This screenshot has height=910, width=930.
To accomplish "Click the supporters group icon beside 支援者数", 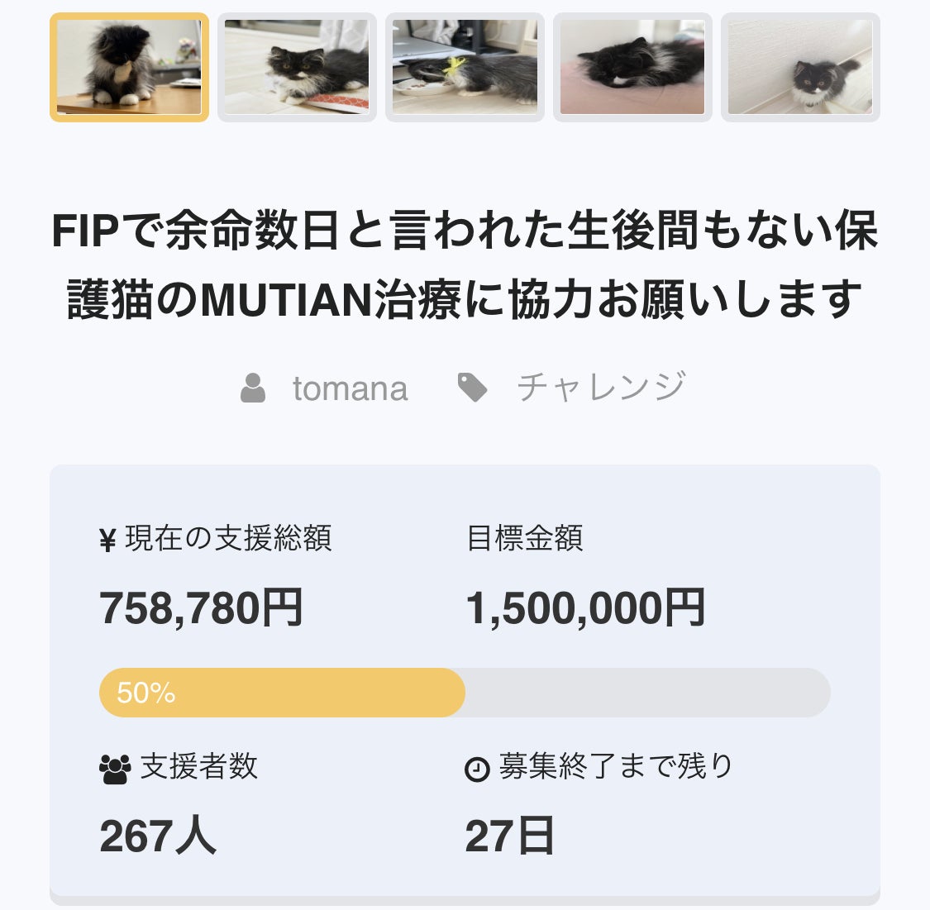I will (x=114, y=769).
